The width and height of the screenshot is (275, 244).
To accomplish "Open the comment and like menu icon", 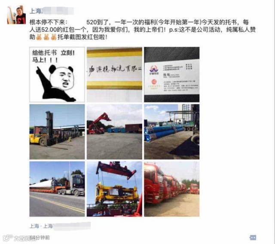I will pyautogui.click(x=253, y=238).
